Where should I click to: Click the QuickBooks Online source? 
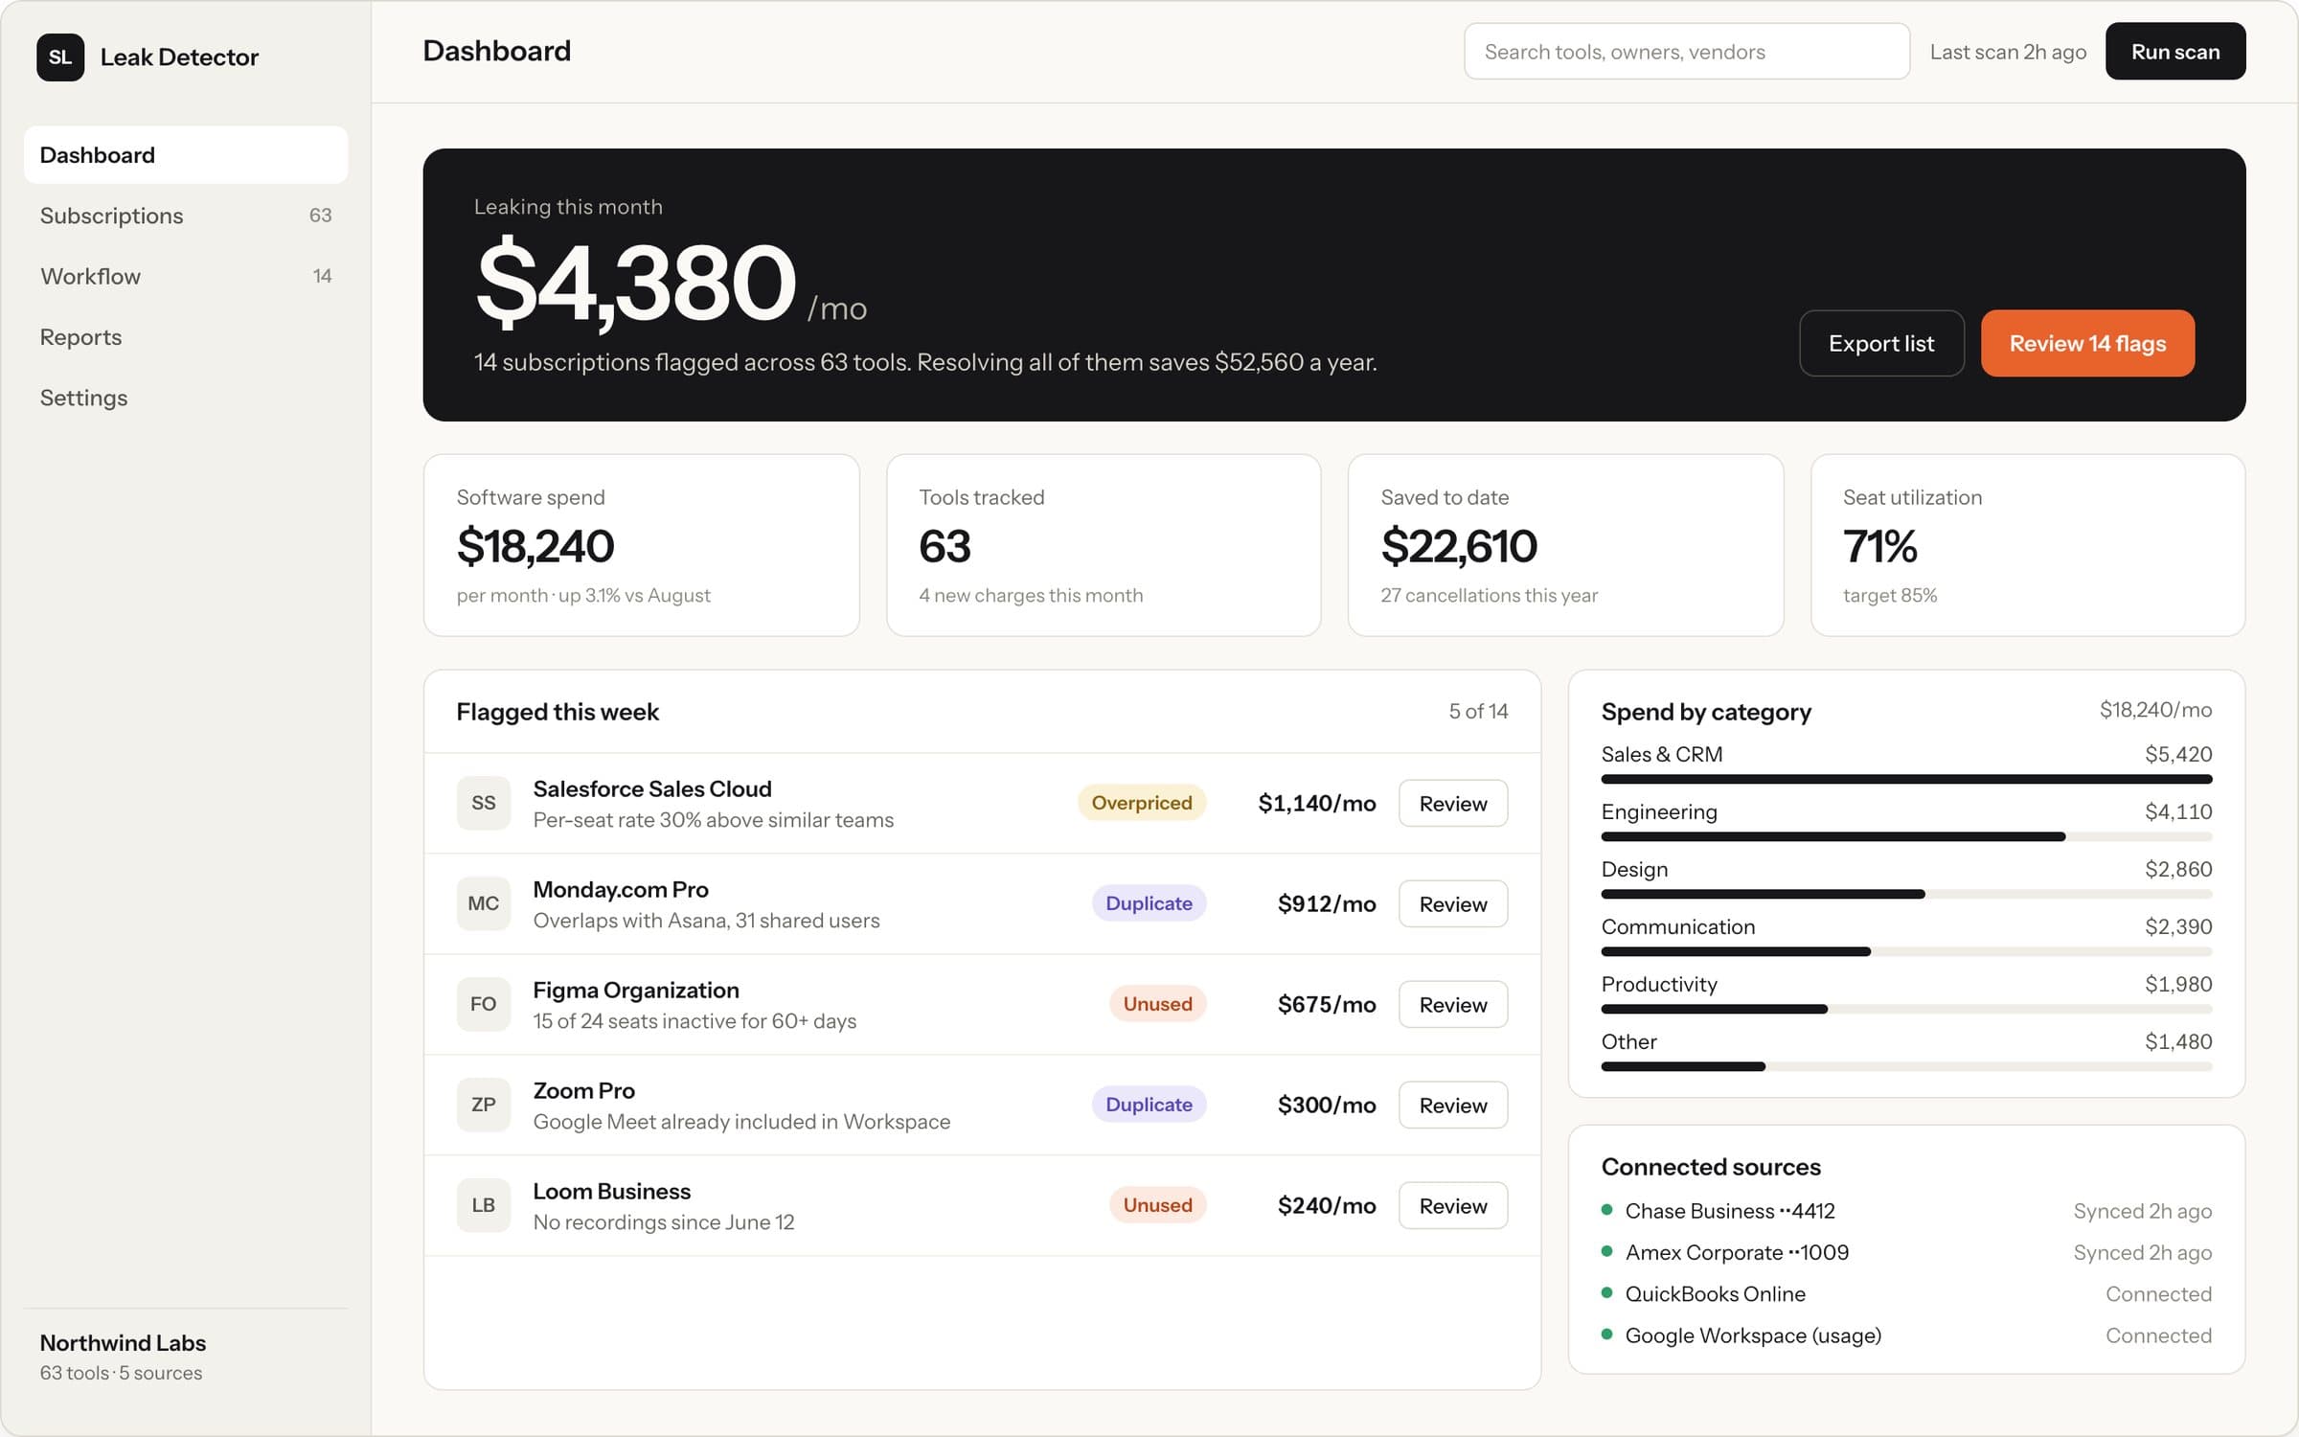(1716, 1293)
